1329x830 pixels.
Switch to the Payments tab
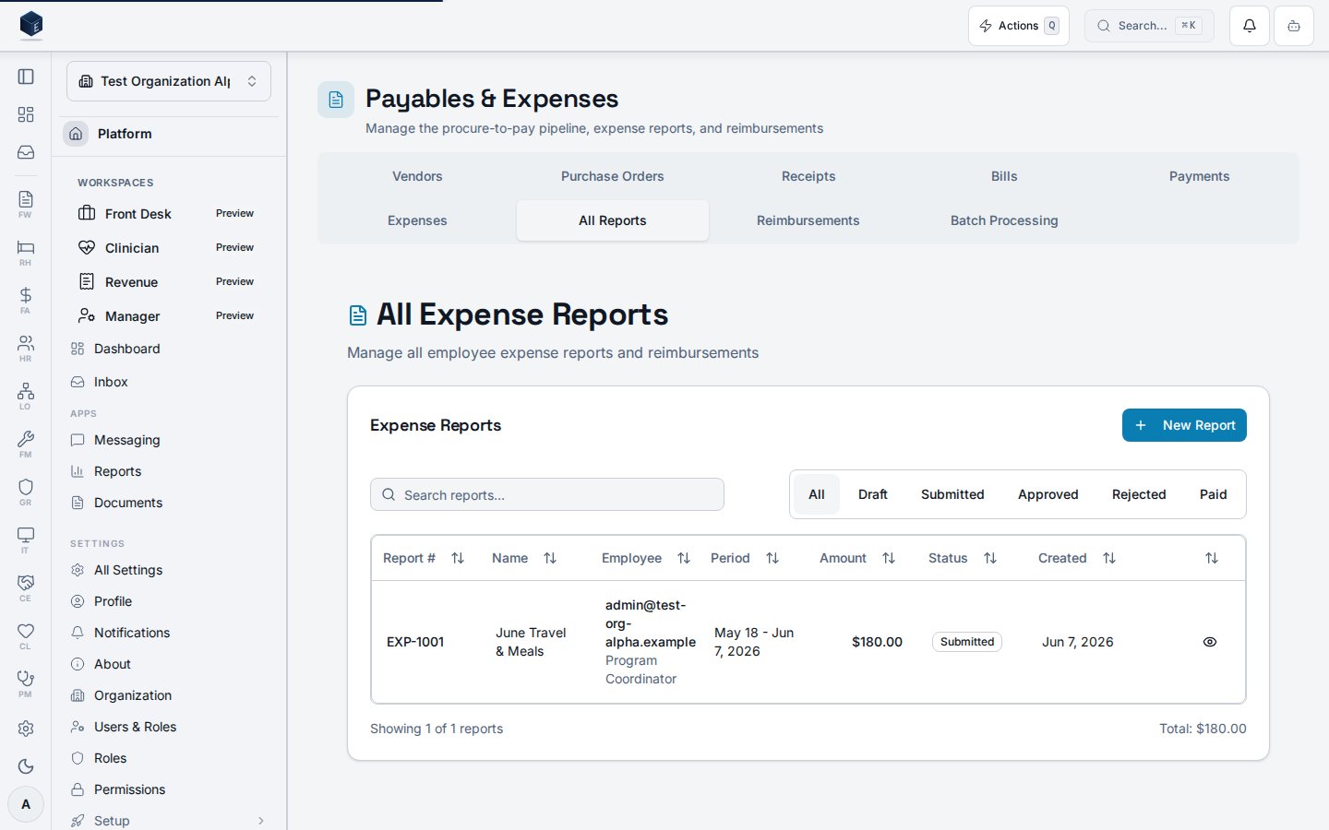point(1200,176)
